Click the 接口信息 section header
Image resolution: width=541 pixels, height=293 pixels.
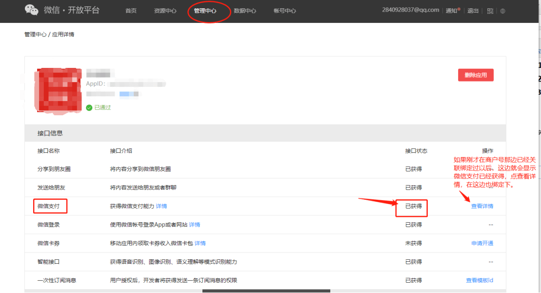tap(50, 133)
